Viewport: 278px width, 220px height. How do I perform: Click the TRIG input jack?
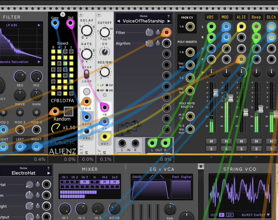pos(86,102)
